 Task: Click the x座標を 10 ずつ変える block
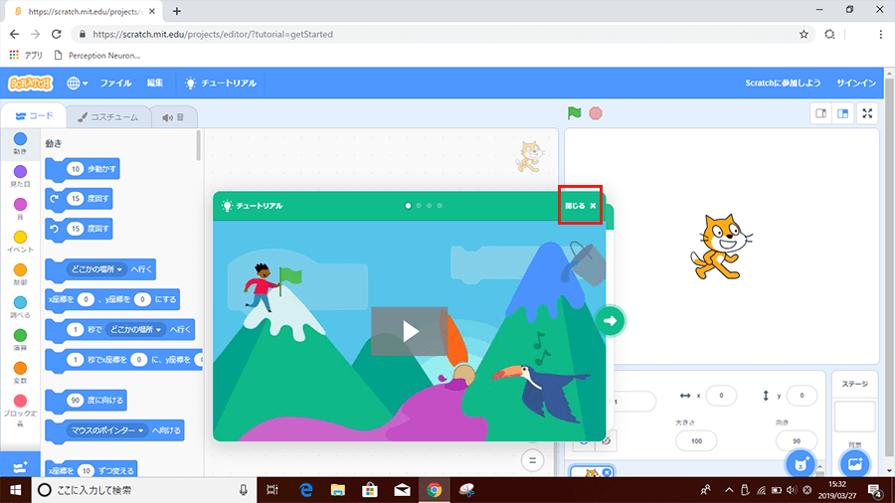(91, 470)
